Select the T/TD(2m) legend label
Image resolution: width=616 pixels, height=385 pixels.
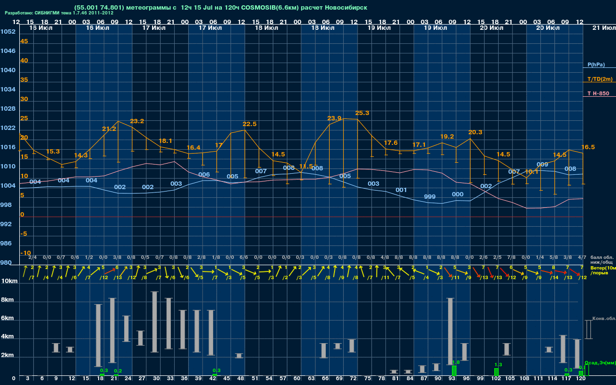(x=600, y=79)
